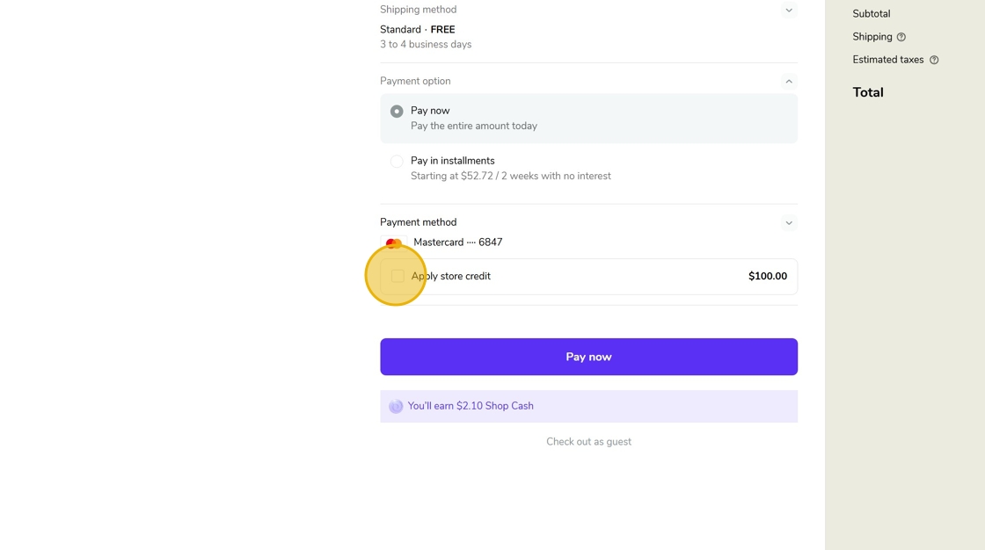This screenshot has width=985, height=550.
Task: Select the Pay now radio option
Action: tap(397, 112)
